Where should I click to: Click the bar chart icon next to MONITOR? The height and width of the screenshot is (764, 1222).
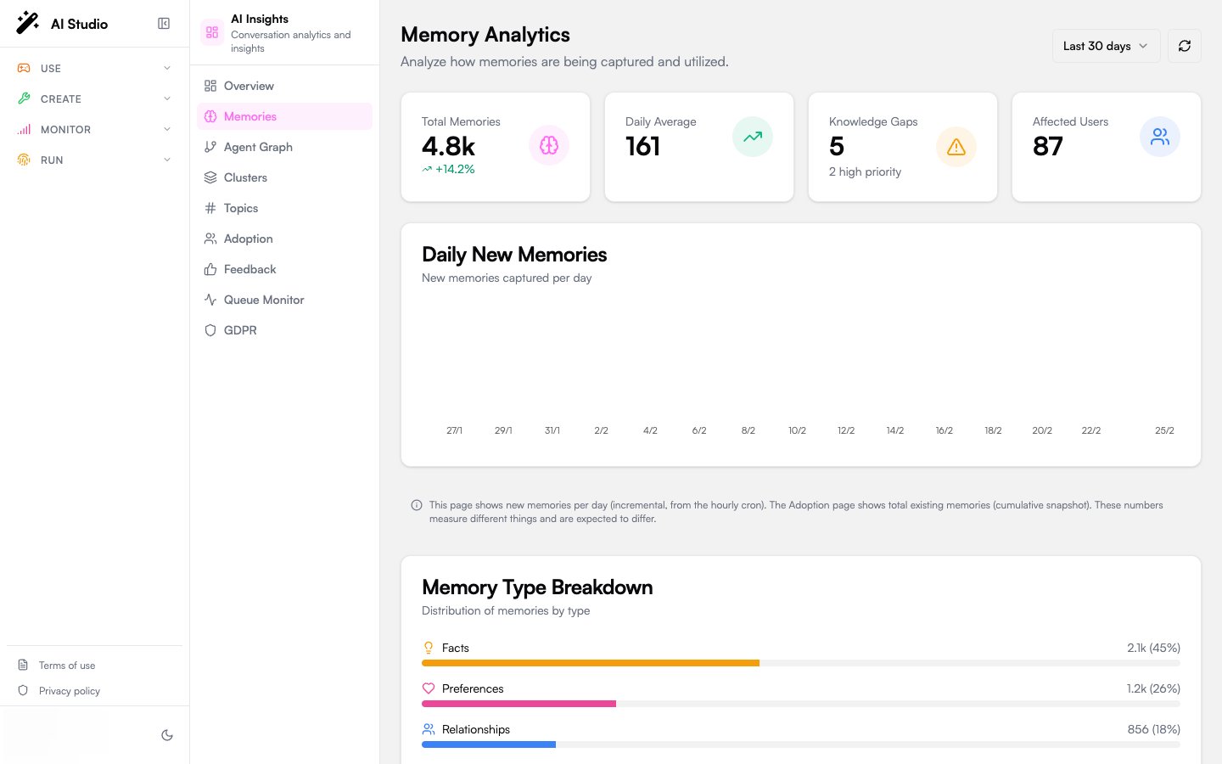24,129
